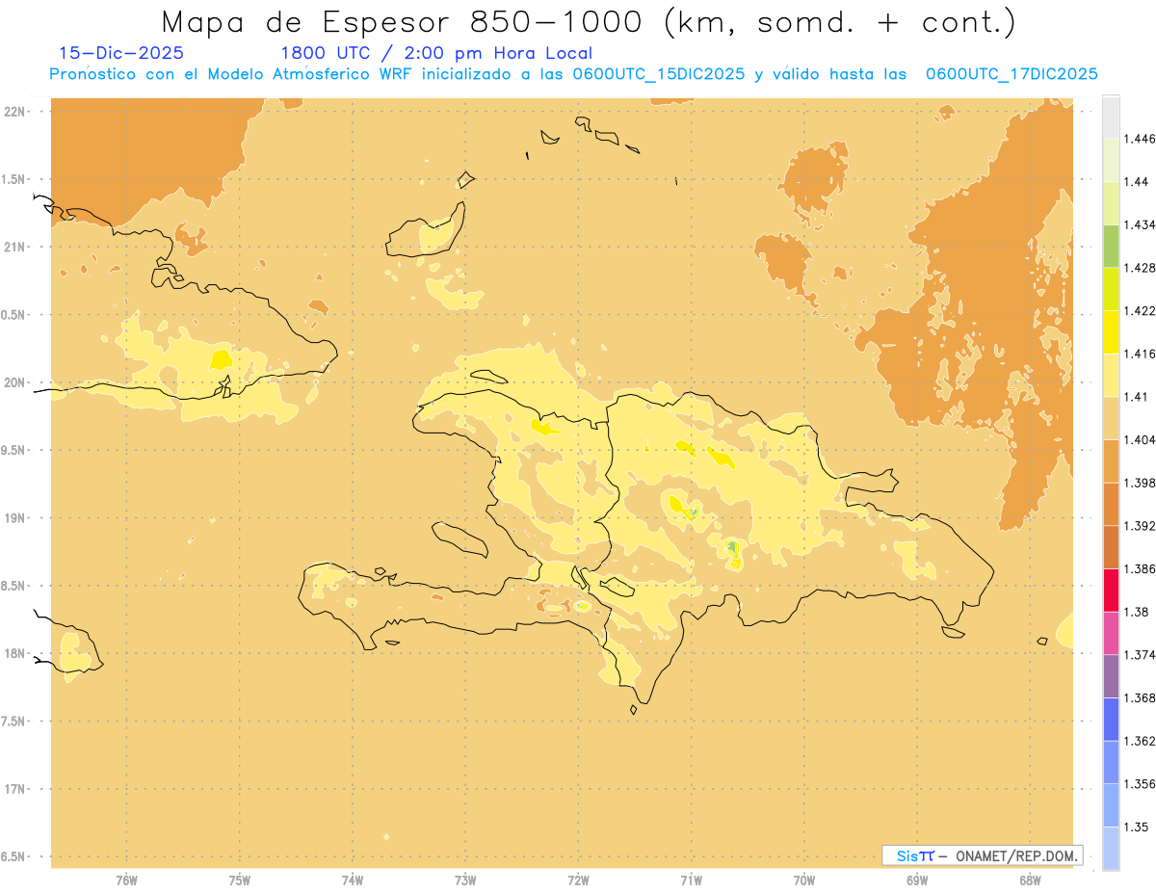This screenshot has width=1156, height=893.
Task: Click the colorbar value '1.428'
Action: (x=1140, y=268)
